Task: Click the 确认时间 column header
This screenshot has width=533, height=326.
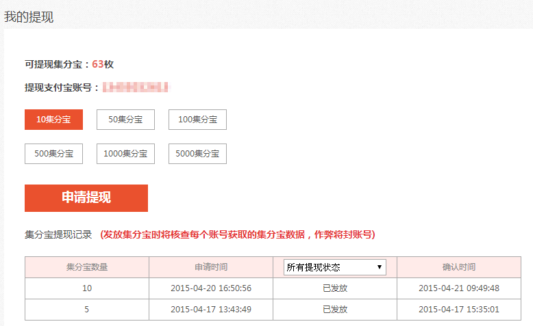Action: coord(459,267)
